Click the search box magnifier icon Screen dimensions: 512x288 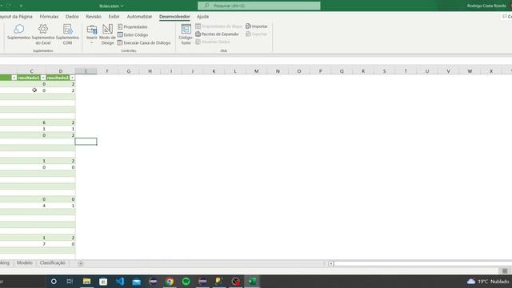coord(206,6)
